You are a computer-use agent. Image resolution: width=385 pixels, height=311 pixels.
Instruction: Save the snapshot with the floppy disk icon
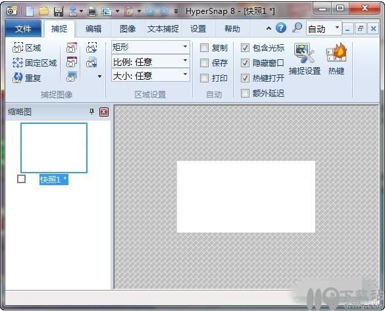(59, 11)
